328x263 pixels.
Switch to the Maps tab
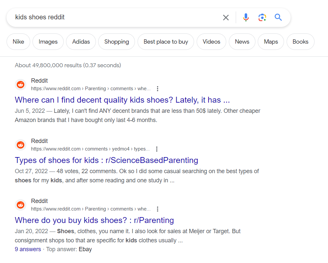(271, 42)
